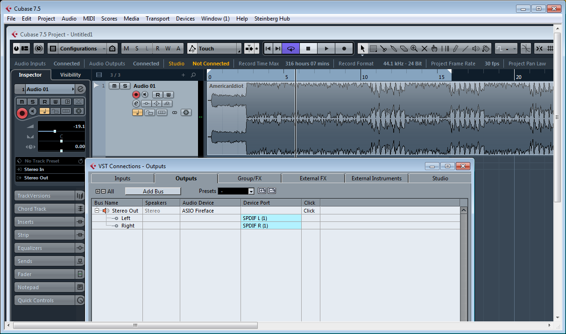The height and width of the screenshot is (334, 566).
Task: Choose the Mute (X) tool
Action: (424, 48)
